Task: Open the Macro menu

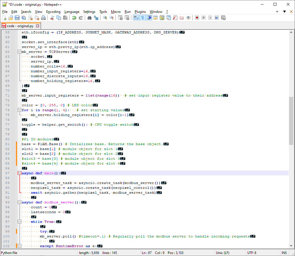Action: click(116, 12)
